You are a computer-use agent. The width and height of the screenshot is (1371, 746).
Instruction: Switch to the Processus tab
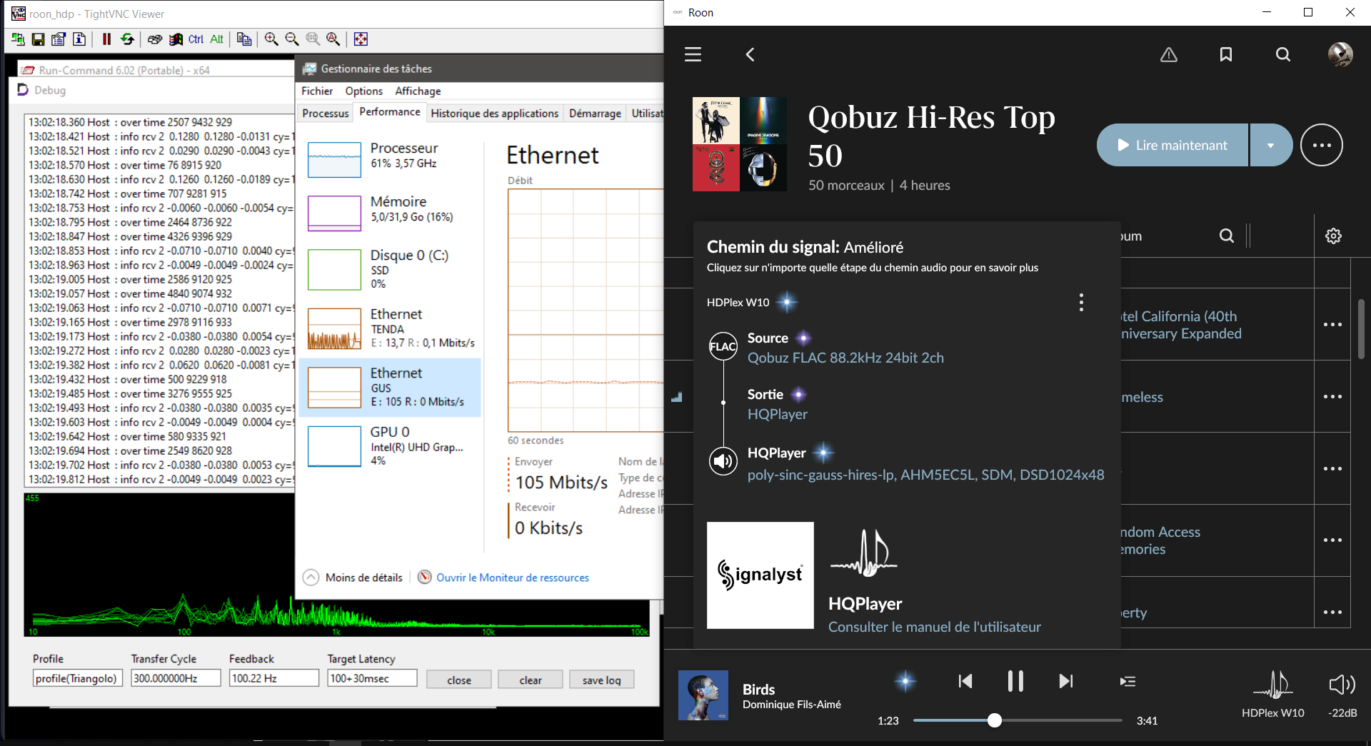pyautogui.click(x=326, y=113)
